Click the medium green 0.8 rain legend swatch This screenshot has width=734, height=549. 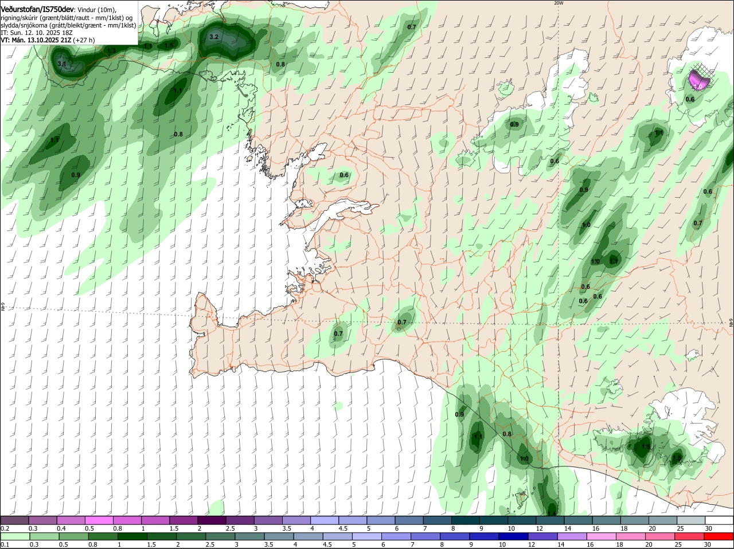click(103, 536)
